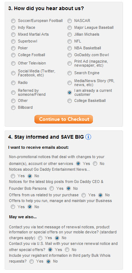Choose Yes for Bulk Whois requests
Screen dimensions: 132x273
tap(32, 261)
